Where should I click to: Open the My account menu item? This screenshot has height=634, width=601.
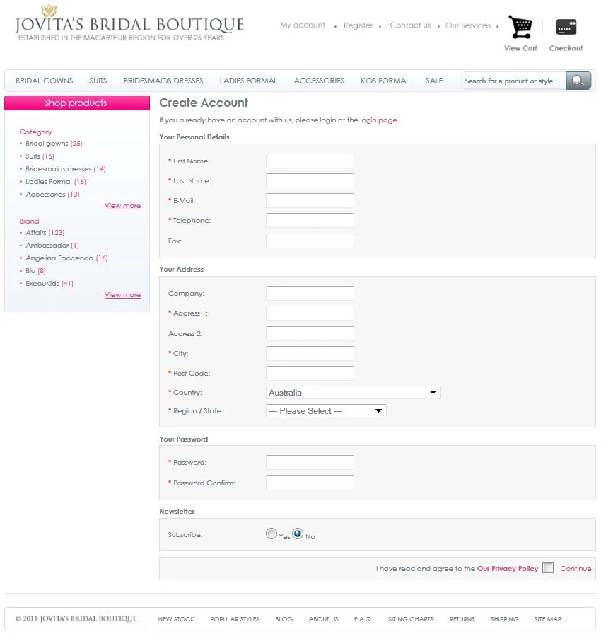(x=303, y=25)
